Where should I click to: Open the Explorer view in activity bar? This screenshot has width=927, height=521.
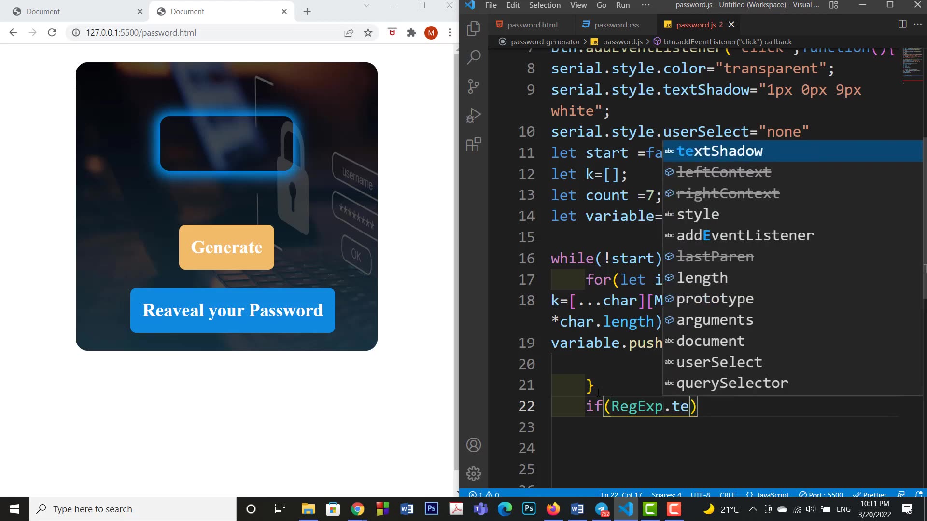pos(474,28)
